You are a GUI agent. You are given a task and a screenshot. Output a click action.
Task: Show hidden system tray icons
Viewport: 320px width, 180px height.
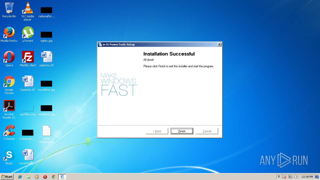(279, 177)
